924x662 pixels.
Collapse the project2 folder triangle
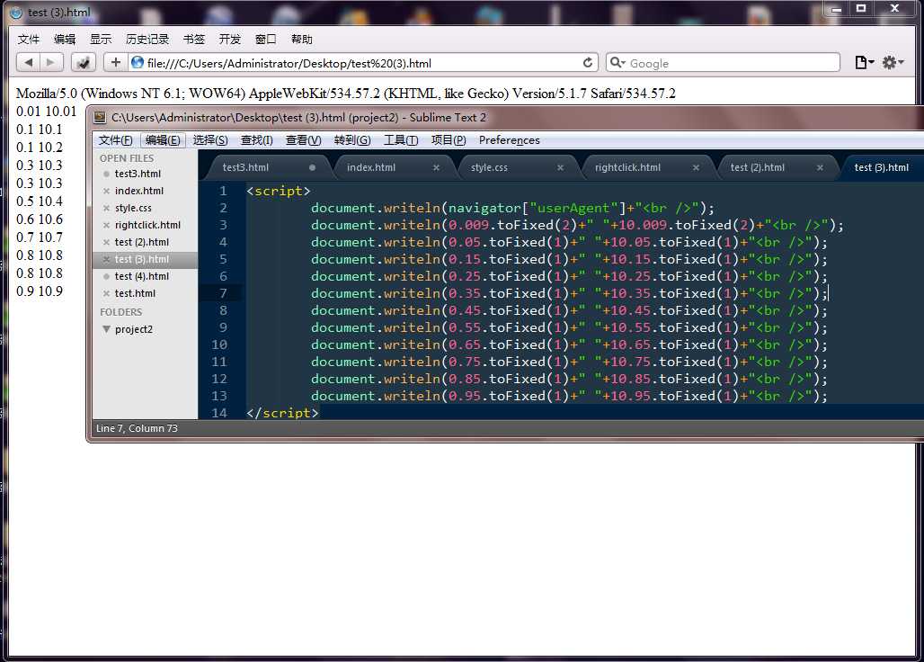pyautogui.click(x=106, y=329)
